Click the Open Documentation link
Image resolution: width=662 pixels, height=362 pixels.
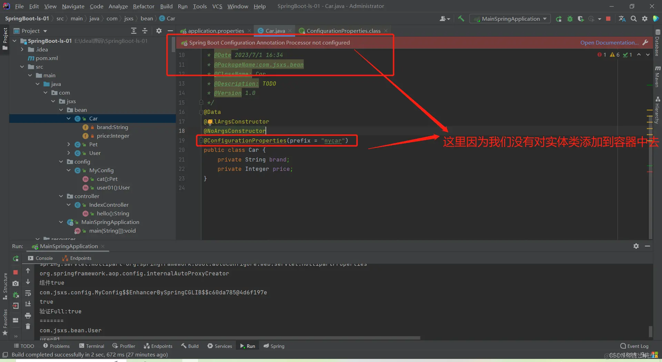[x=609, y=42]
